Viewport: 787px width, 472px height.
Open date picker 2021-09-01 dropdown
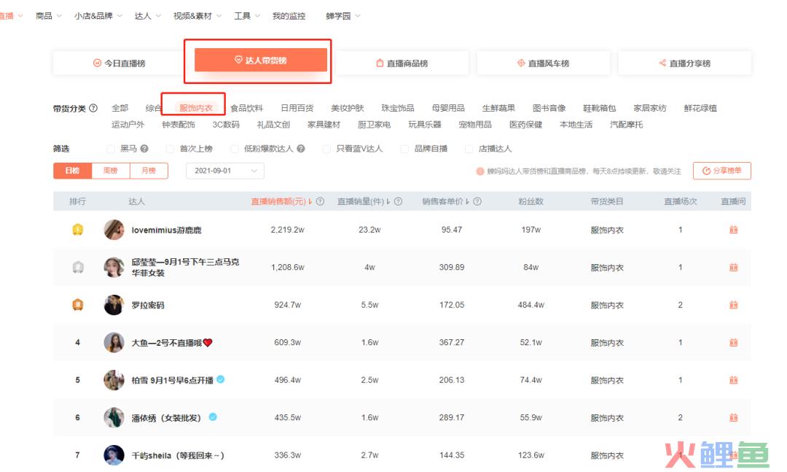[x=225, y=171]
